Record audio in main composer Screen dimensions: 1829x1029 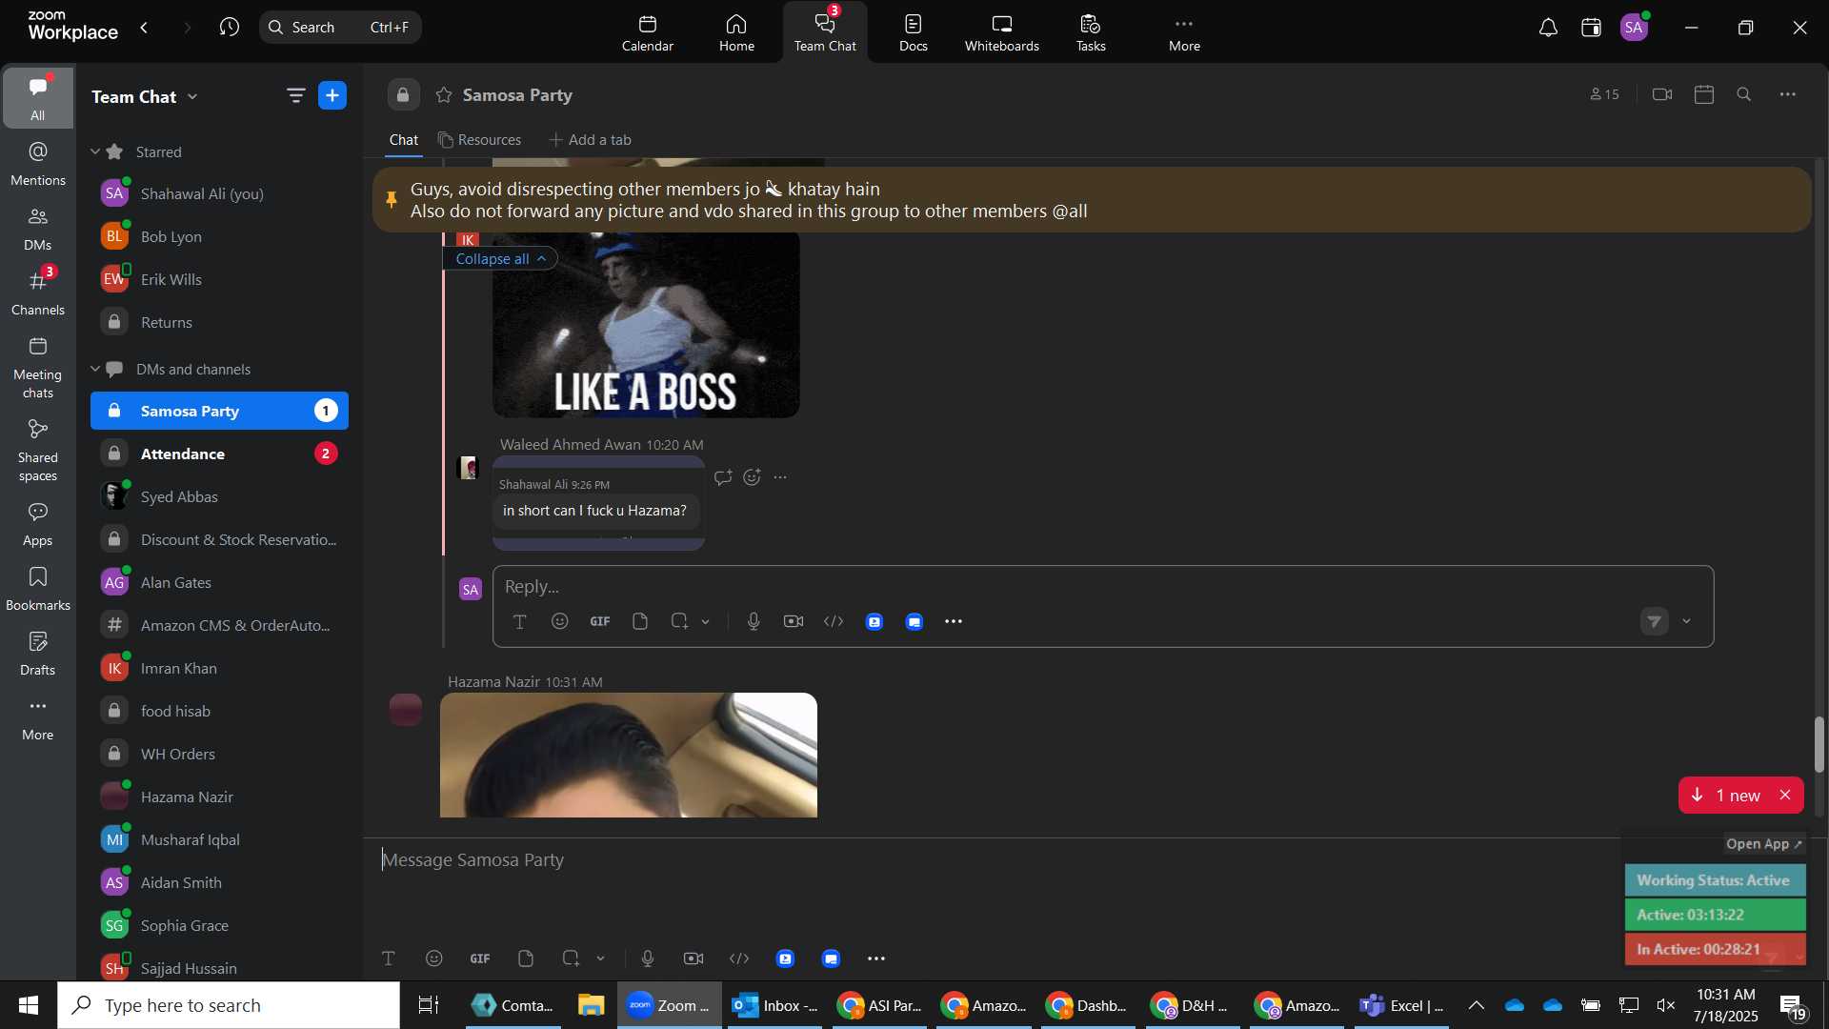click(x=648, y=958)
